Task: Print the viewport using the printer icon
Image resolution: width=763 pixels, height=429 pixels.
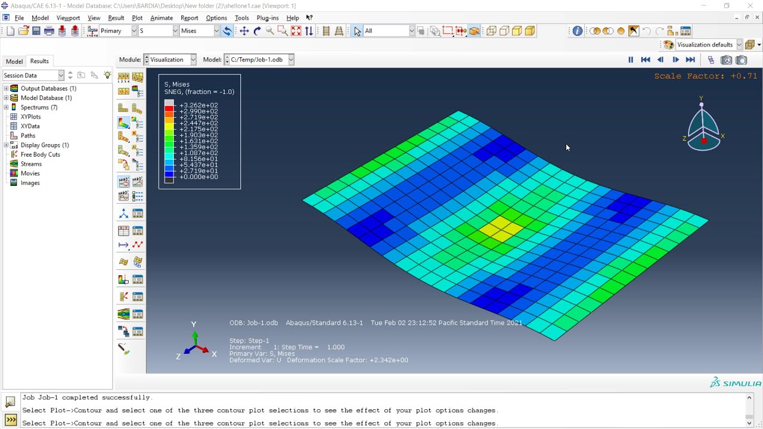Action: pos(49,31)
